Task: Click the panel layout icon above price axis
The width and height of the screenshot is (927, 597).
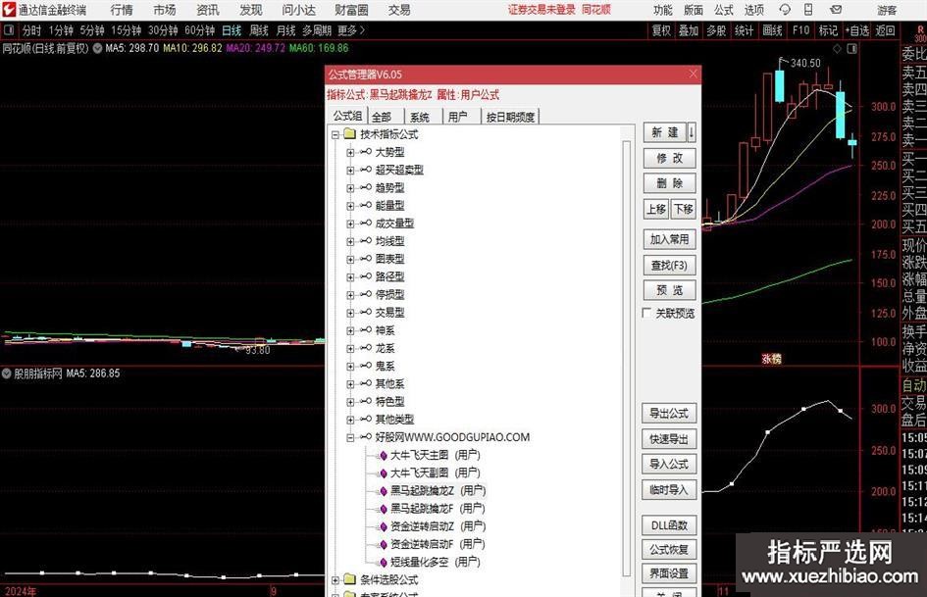Action: (851, 48)
